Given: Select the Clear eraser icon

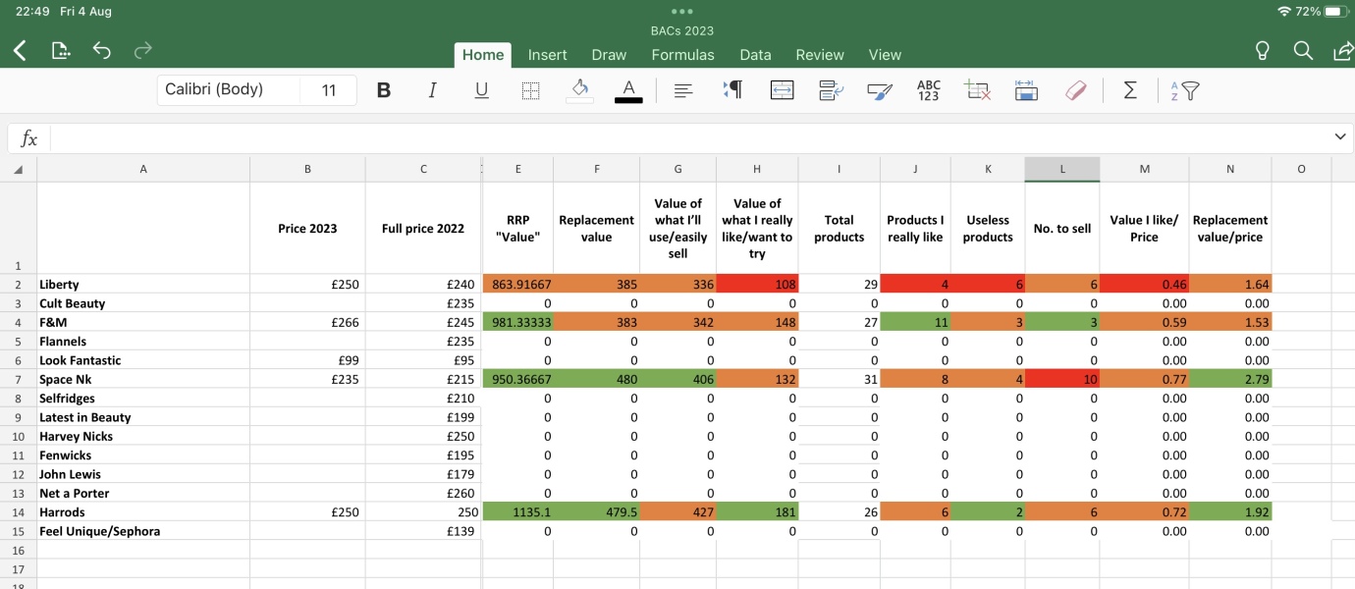Looking at the screenshot, I should pyautogui.click(x=1076, y=90).
